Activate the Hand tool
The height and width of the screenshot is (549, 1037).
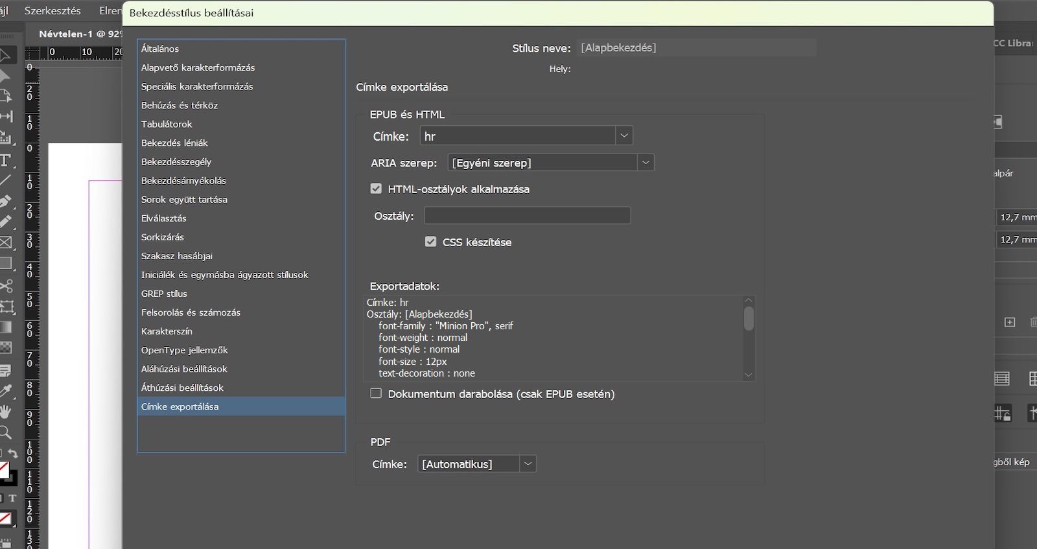[x=5, y=412]
